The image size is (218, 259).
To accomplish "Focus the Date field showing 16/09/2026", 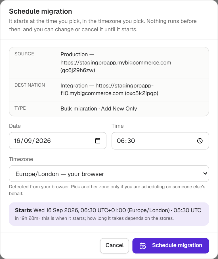I will coord(58,141).
